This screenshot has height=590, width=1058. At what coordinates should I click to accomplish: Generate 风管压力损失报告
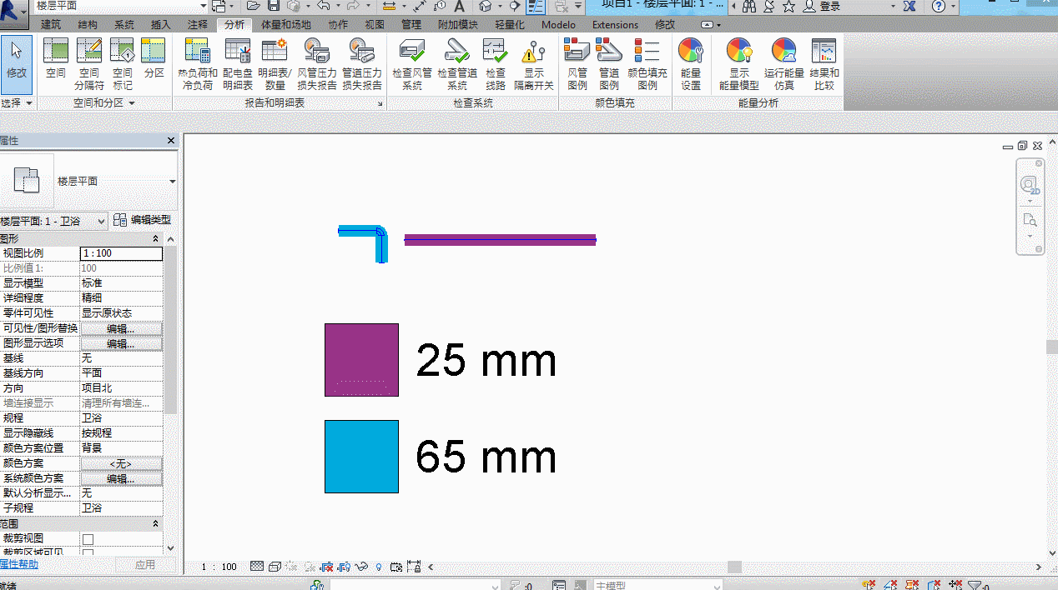point(317,63)
